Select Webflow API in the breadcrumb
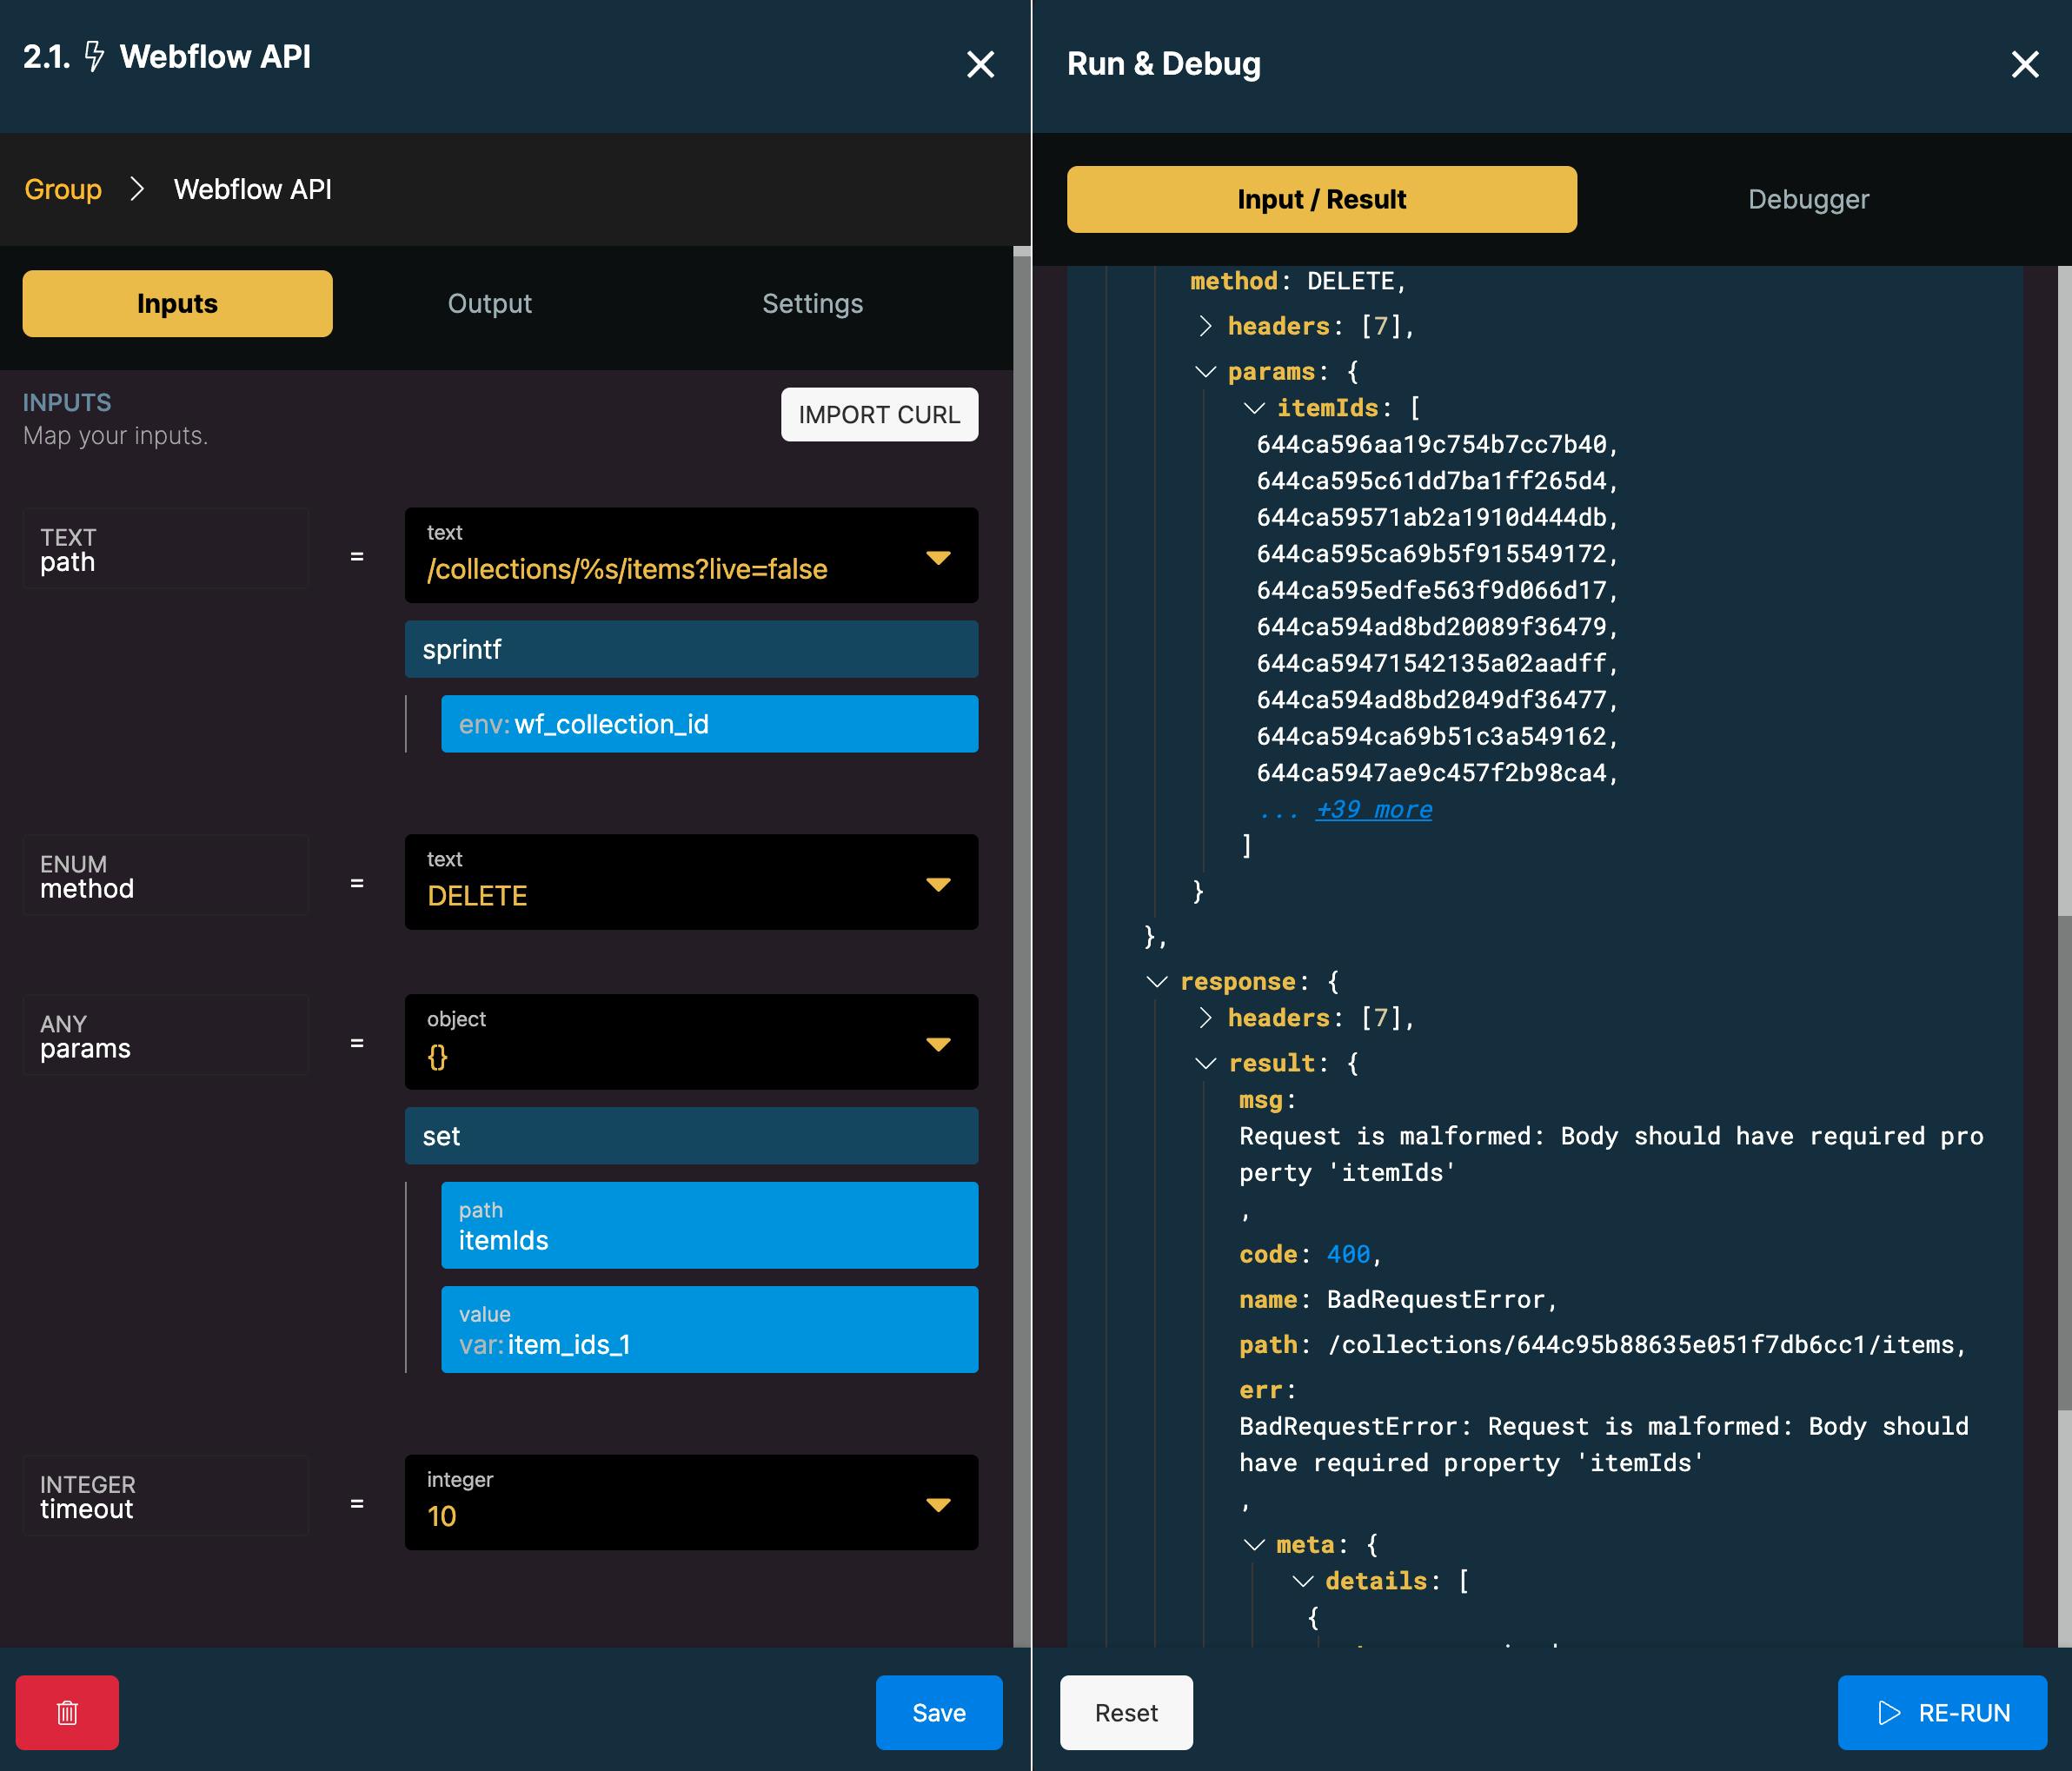 point(252,189)
